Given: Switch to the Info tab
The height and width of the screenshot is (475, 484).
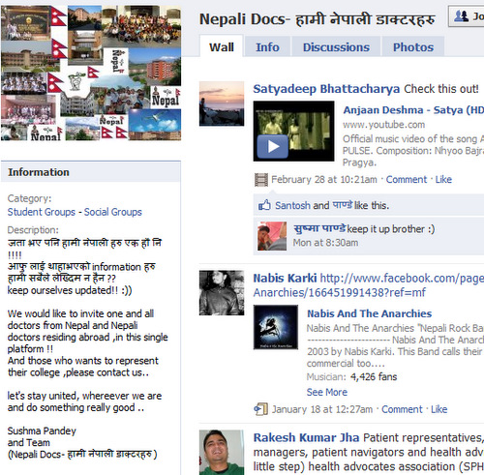Looking at the screenshot, I should (267, 47).
